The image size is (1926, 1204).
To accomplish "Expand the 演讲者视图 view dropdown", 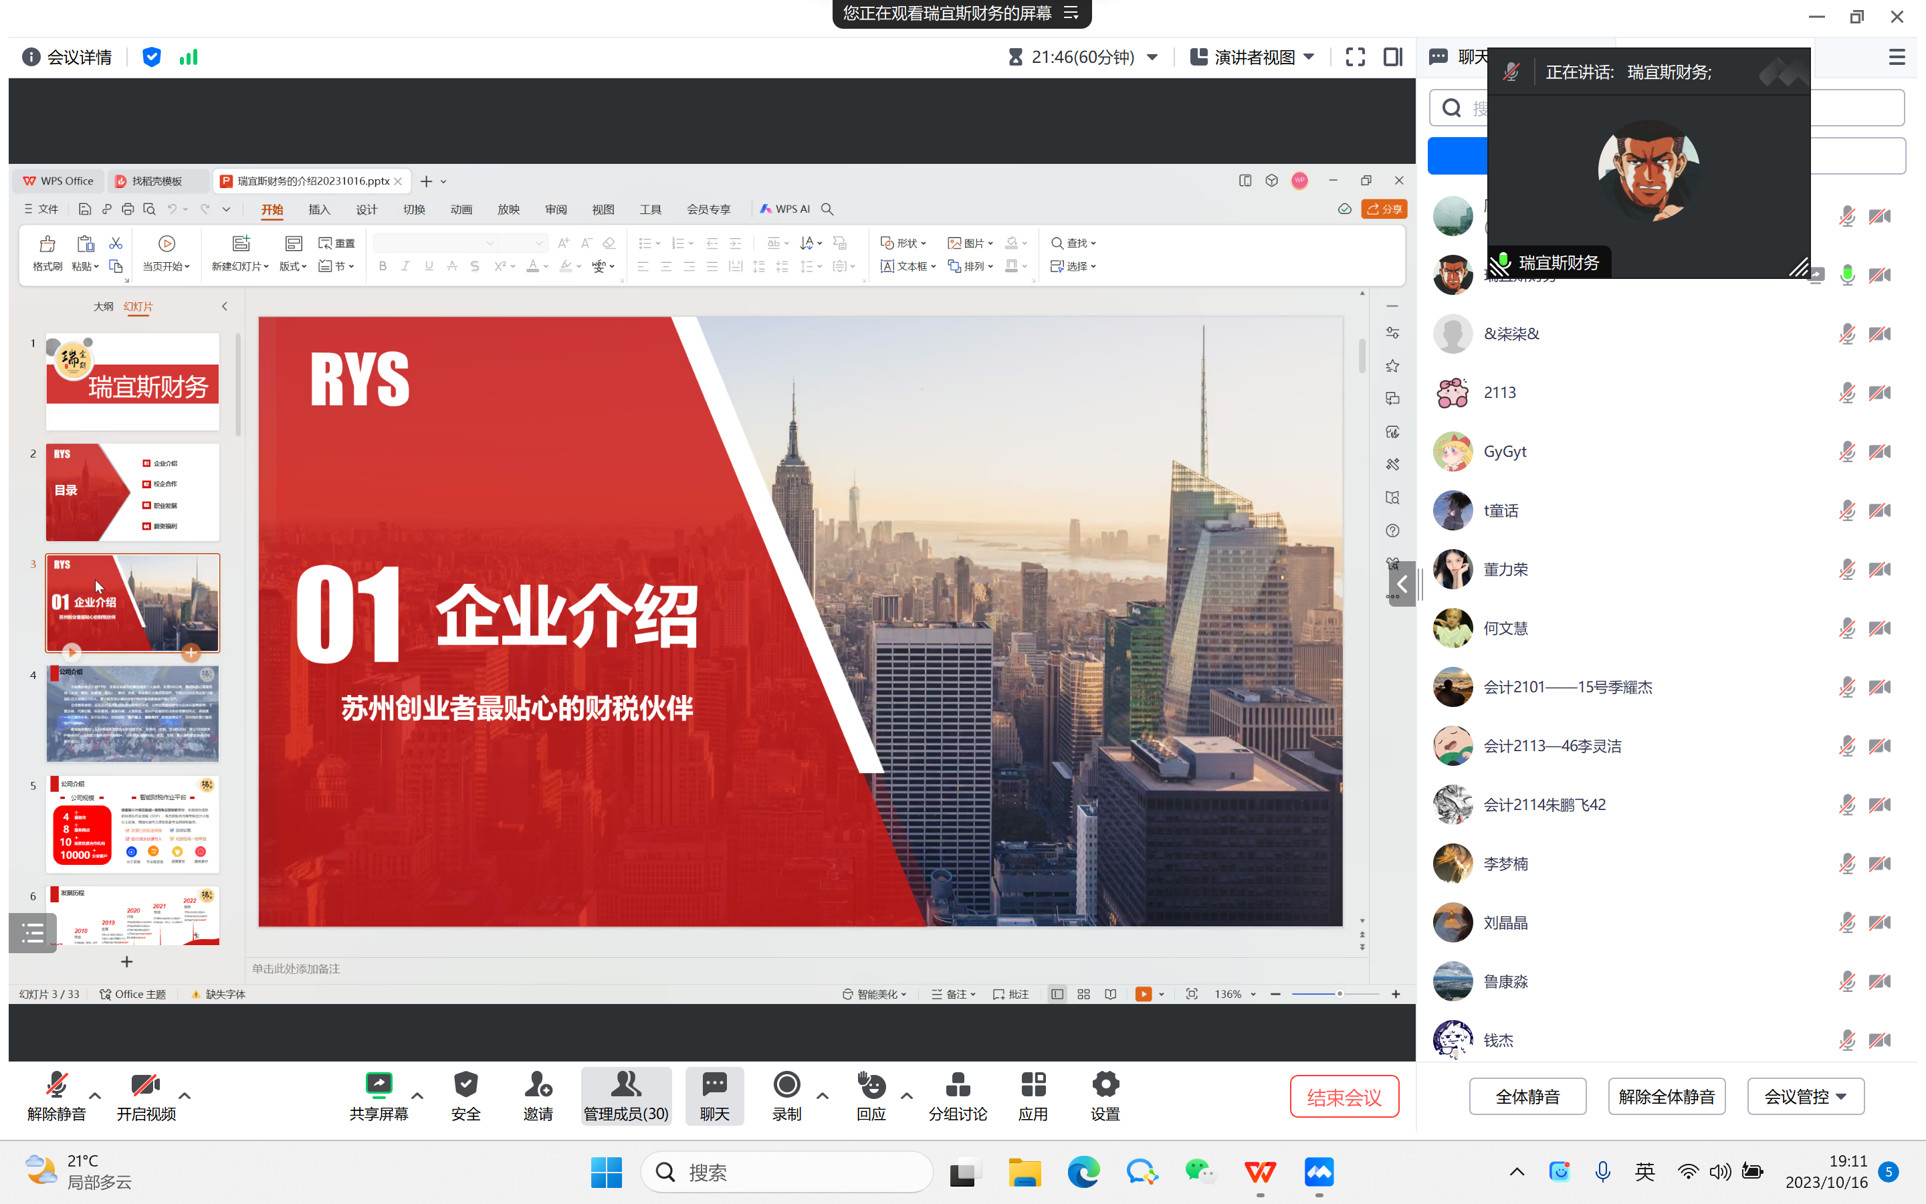I will coord(1309,58).
